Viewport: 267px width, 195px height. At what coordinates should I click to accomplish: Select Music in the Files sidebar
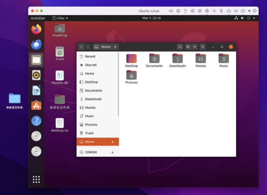tap(97, 116)
